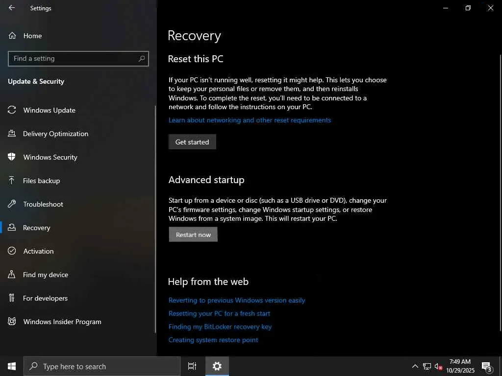
Task: Restore down the Settings window
Action: point(468,8)
